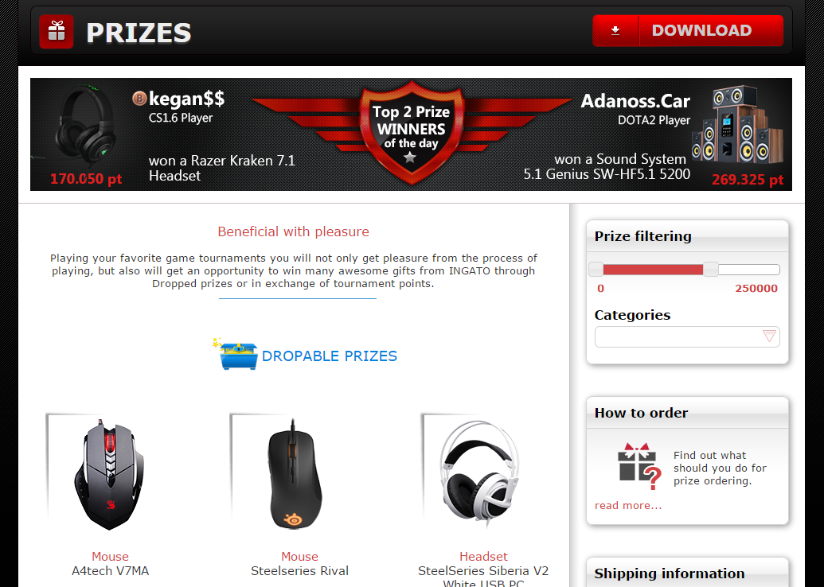Screen dimensions: 824x587
Task: Click the left prize filter slider handle
Action: point(596,270)
